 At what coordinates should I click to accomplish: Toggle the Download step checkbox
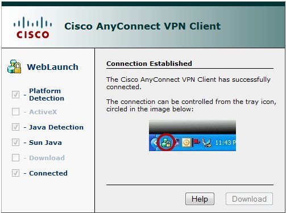pos(15,157)
